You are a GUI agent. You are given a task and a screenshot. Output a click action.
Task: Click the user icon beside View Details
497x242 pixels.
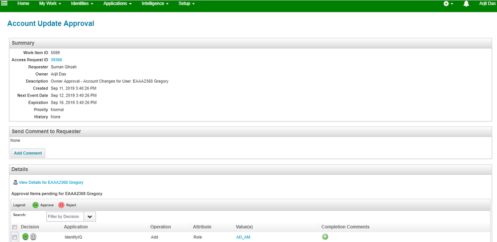(x=15, y=183)
